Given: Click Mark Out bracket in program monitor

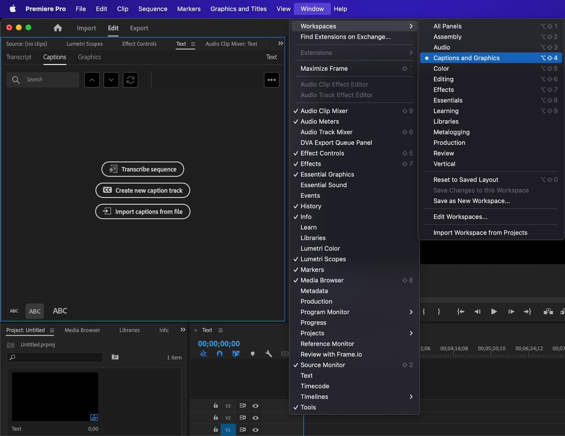Looking at the screenshot, I should pos(439,311).
